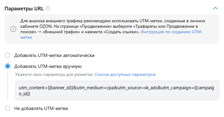
Task: Select radio circle for Не добавлять UTM-метки
Action: pos(8,108)
